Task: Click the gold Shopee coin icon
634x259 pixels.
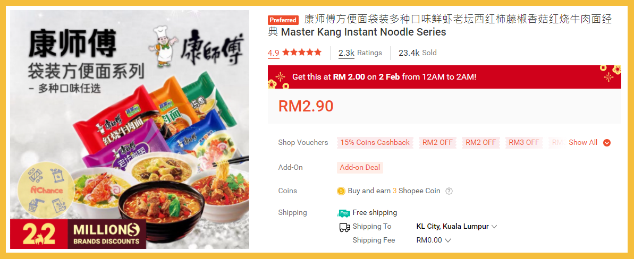Action: pyautogui.click(x=341, y=191)
